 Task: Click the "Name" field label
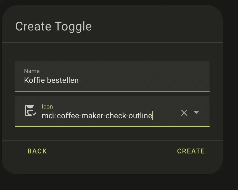click(32, 71)
